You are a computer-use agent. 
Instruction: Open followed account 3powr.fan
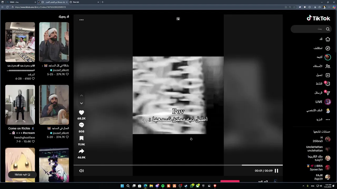click(x=318, y=168)
